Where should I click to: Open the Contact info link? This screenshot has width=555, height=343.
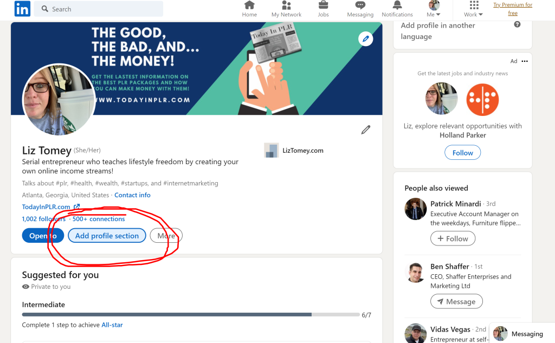point(132,195)
